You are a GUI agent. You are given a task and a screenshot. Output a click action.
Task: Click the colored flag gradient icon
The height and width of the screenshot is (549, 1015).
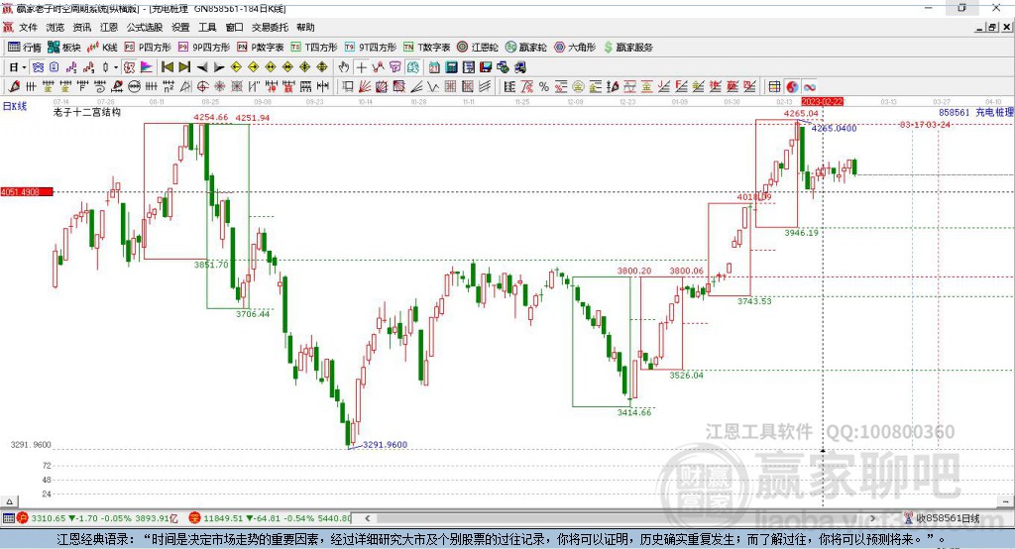(x=147, y=67)
